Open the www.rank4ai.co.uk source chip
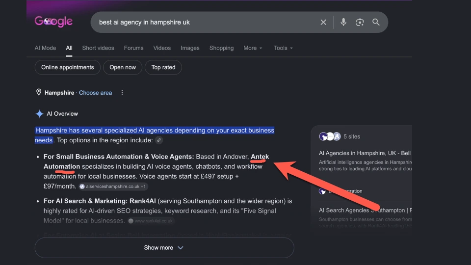 [x=151, y=221]
